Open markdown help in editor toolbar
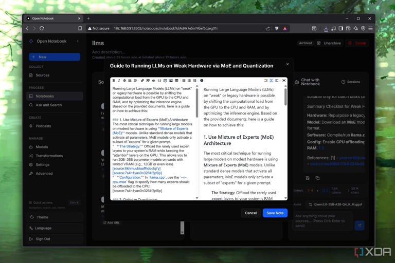395x263 pixels. (x=202, y=81)
